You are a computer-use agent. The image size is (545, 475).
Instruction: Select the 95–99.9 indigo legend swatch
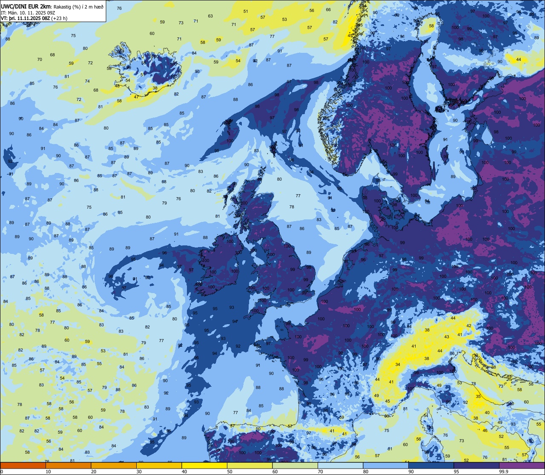pyautogui.click(x=476, y=465)
